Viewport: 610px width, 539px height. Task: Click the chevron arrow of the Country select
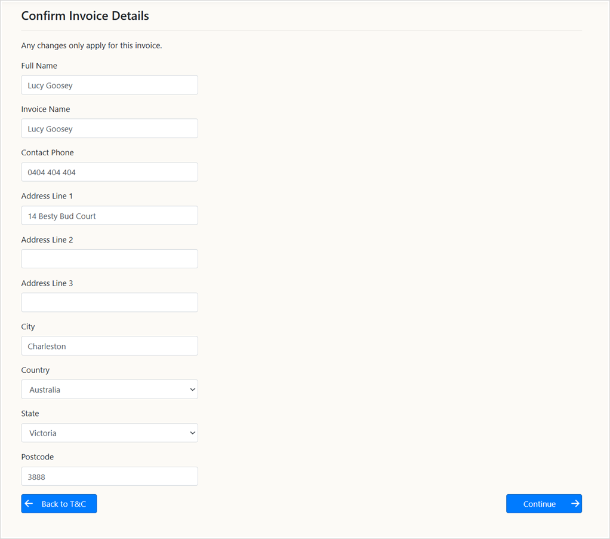192,390
